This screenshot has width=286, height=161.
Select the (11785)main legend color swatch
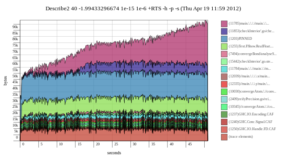click(x=224, y=24)
